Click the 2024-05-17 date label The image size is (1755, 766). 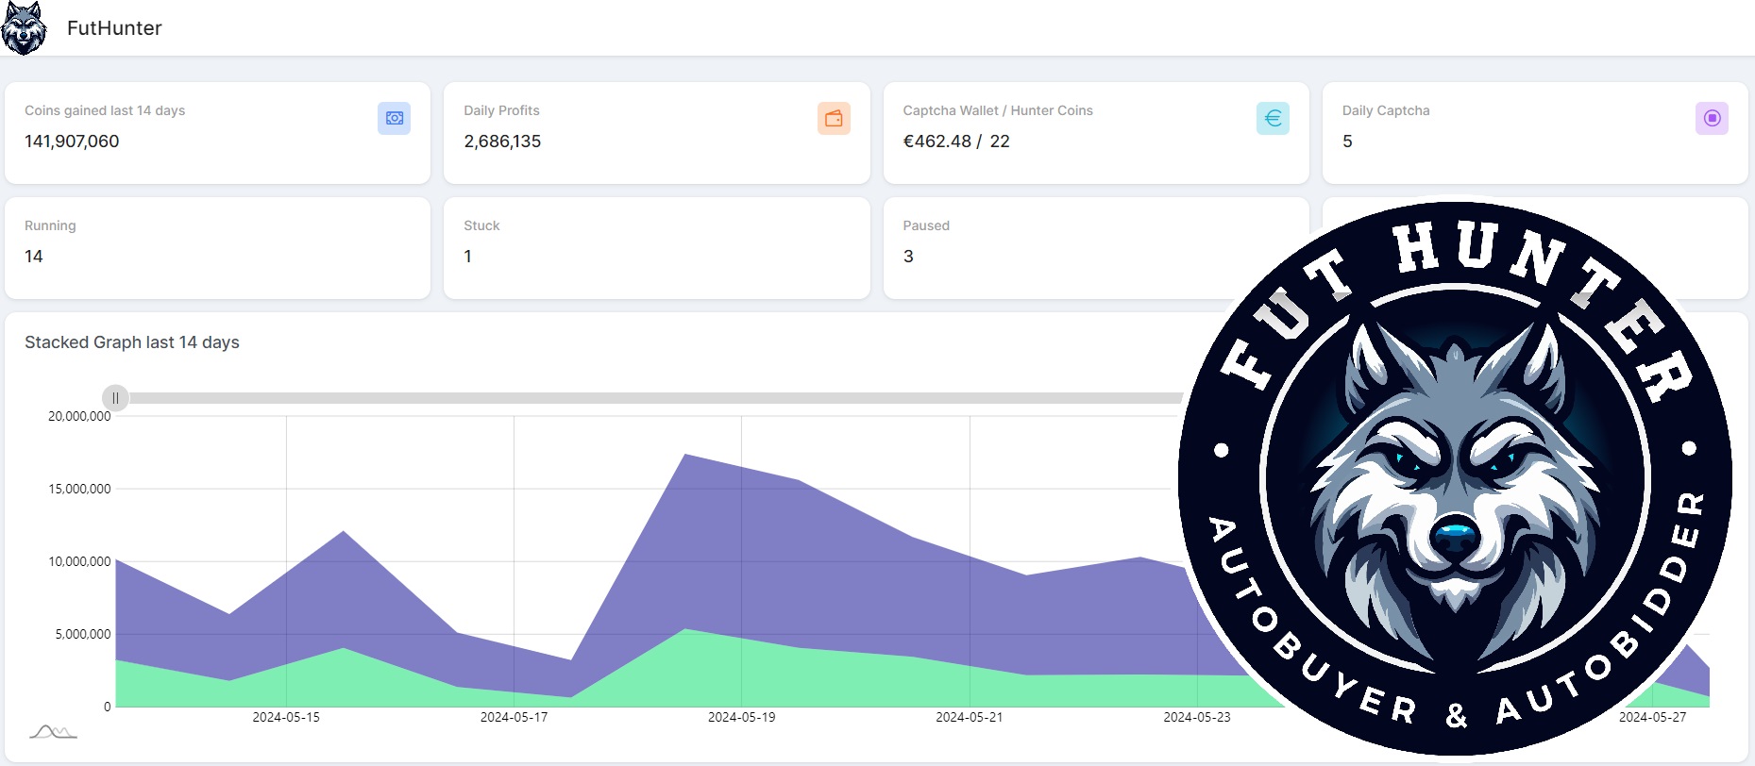514,717
